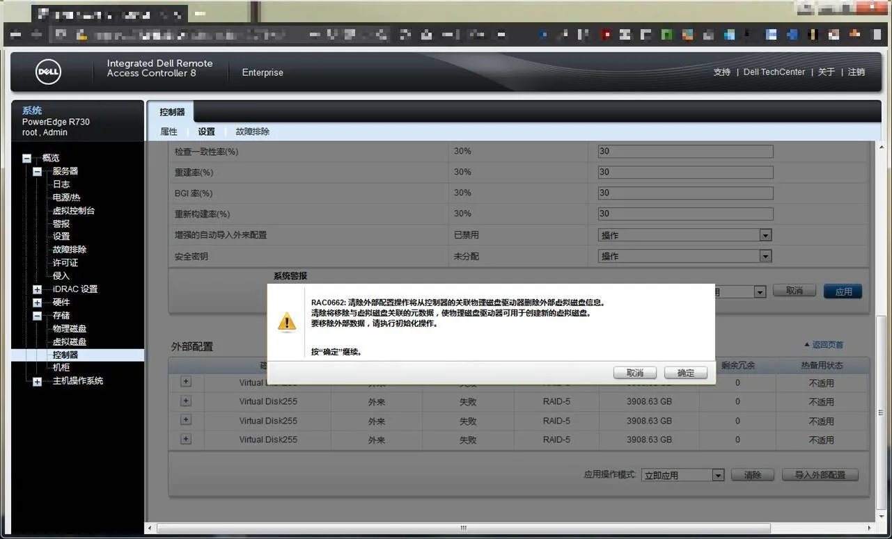892x539 pixels.
Task: Click the horizontal scrollbar left arrow
Action: pyautogui.click(x=151, y=529)
